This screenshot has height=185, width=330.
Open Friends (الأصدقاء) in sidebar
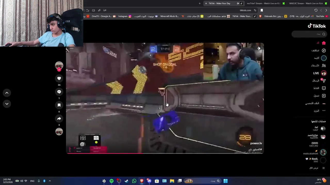[318, 66]
